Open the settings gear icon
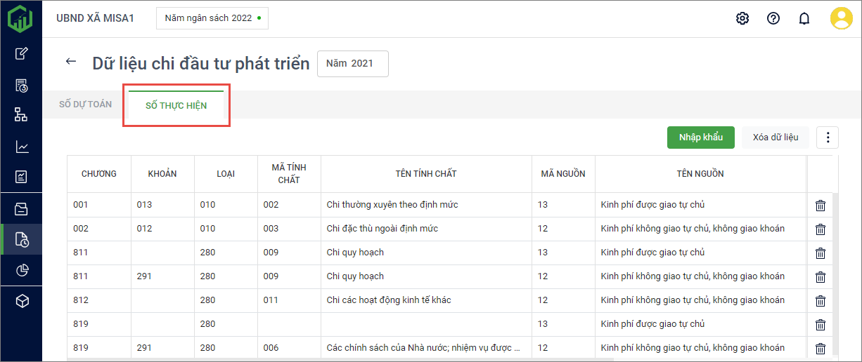862x362 pixels. point(742,18)
